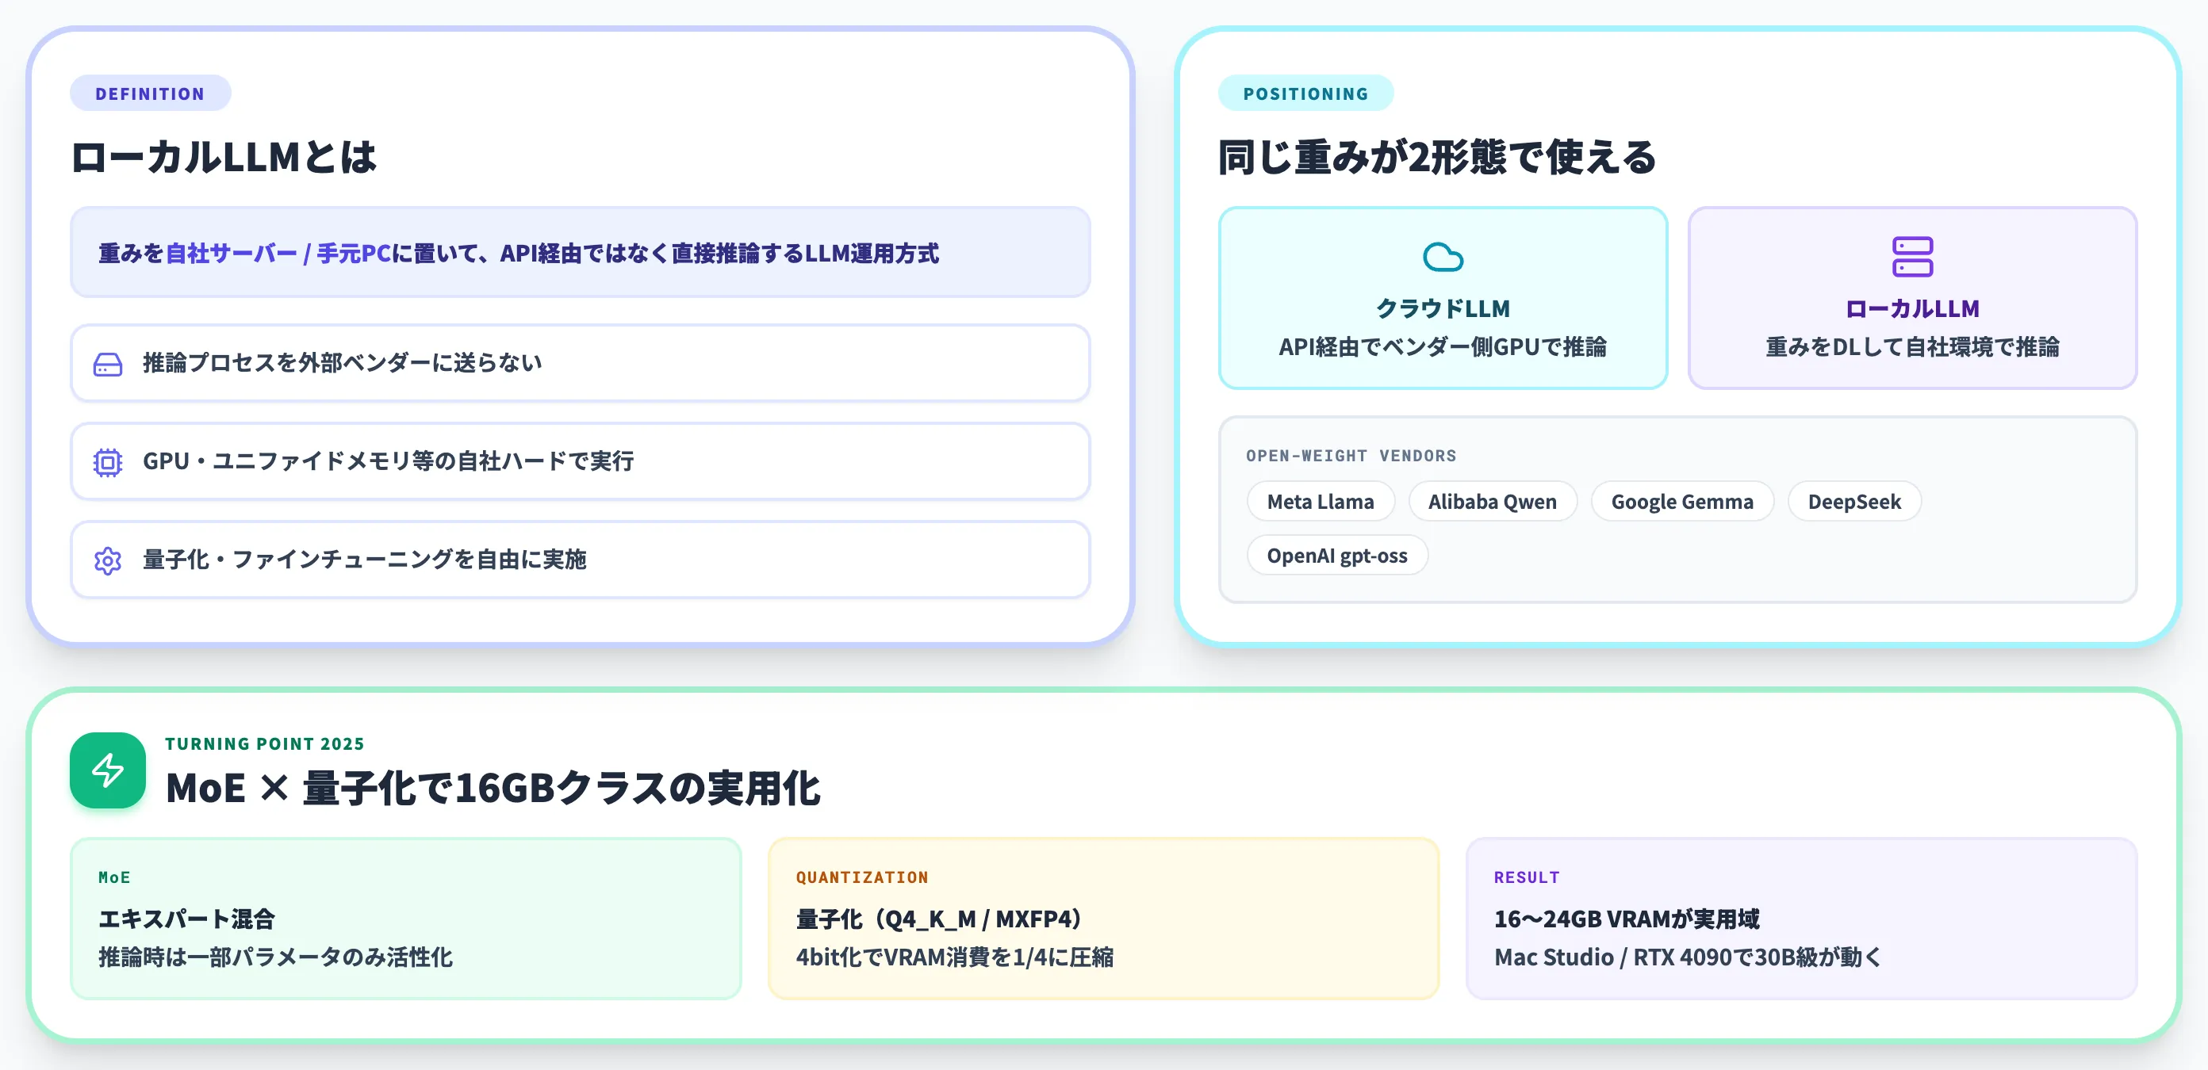Click the TURNING POINT 2025 label
Screen dimensions: 2208x1070
(265, 743)
